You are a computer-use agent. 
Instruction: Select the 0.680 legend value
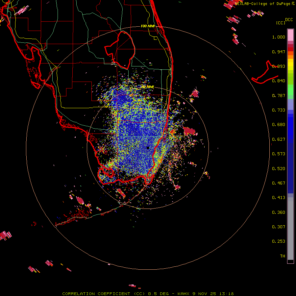click(x=279, y=125)
